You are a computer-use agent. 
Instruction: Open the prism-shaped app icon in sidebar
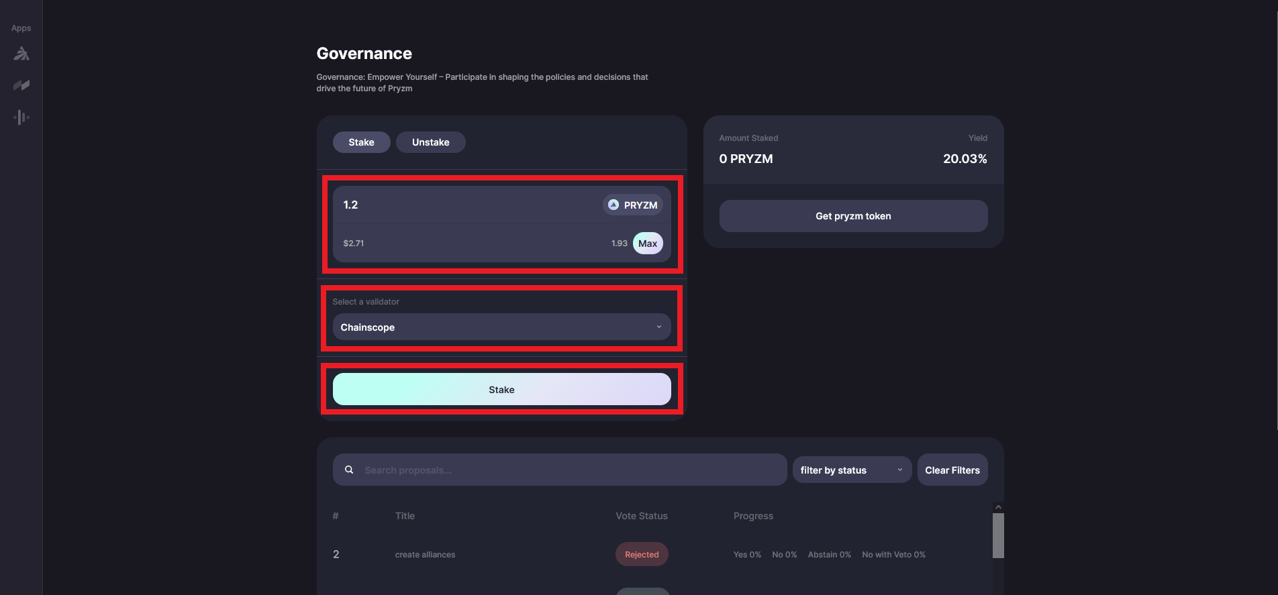point(21,54)
